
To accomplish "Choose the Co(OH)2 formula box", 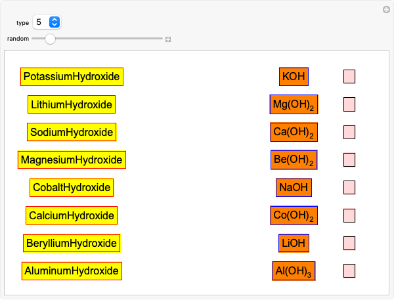I will point(294,215).
